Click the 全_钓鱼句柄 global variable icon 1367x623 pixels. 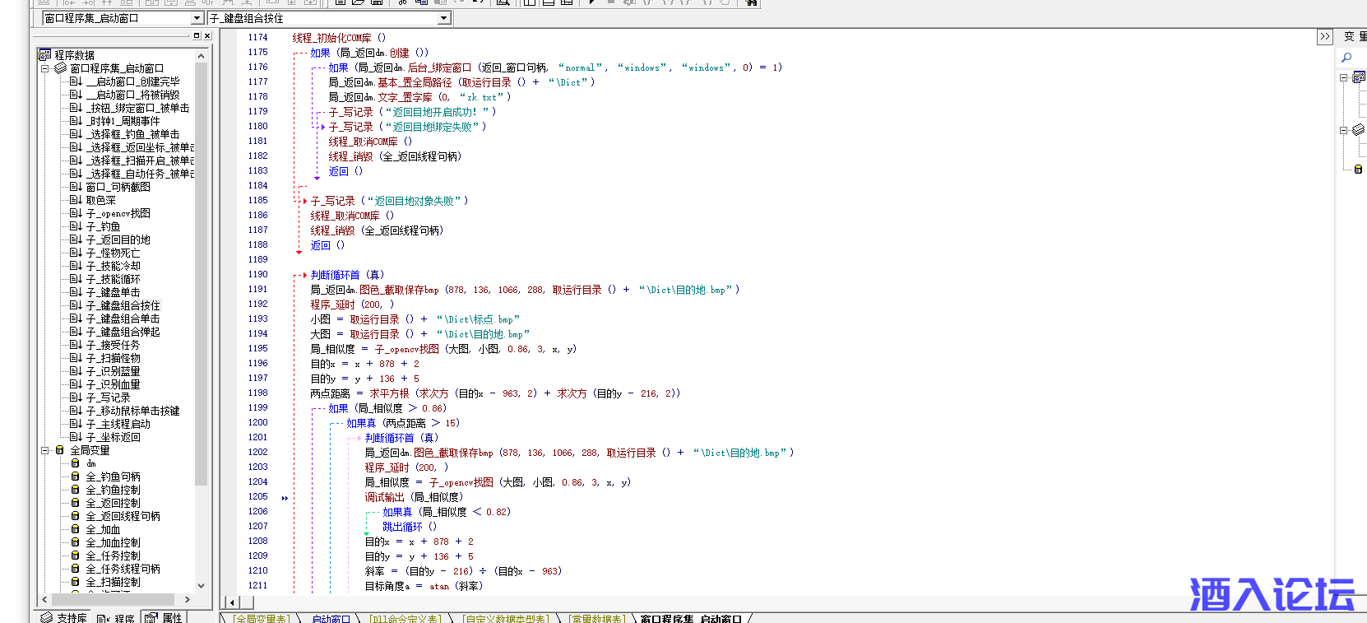tap(76, 477)
